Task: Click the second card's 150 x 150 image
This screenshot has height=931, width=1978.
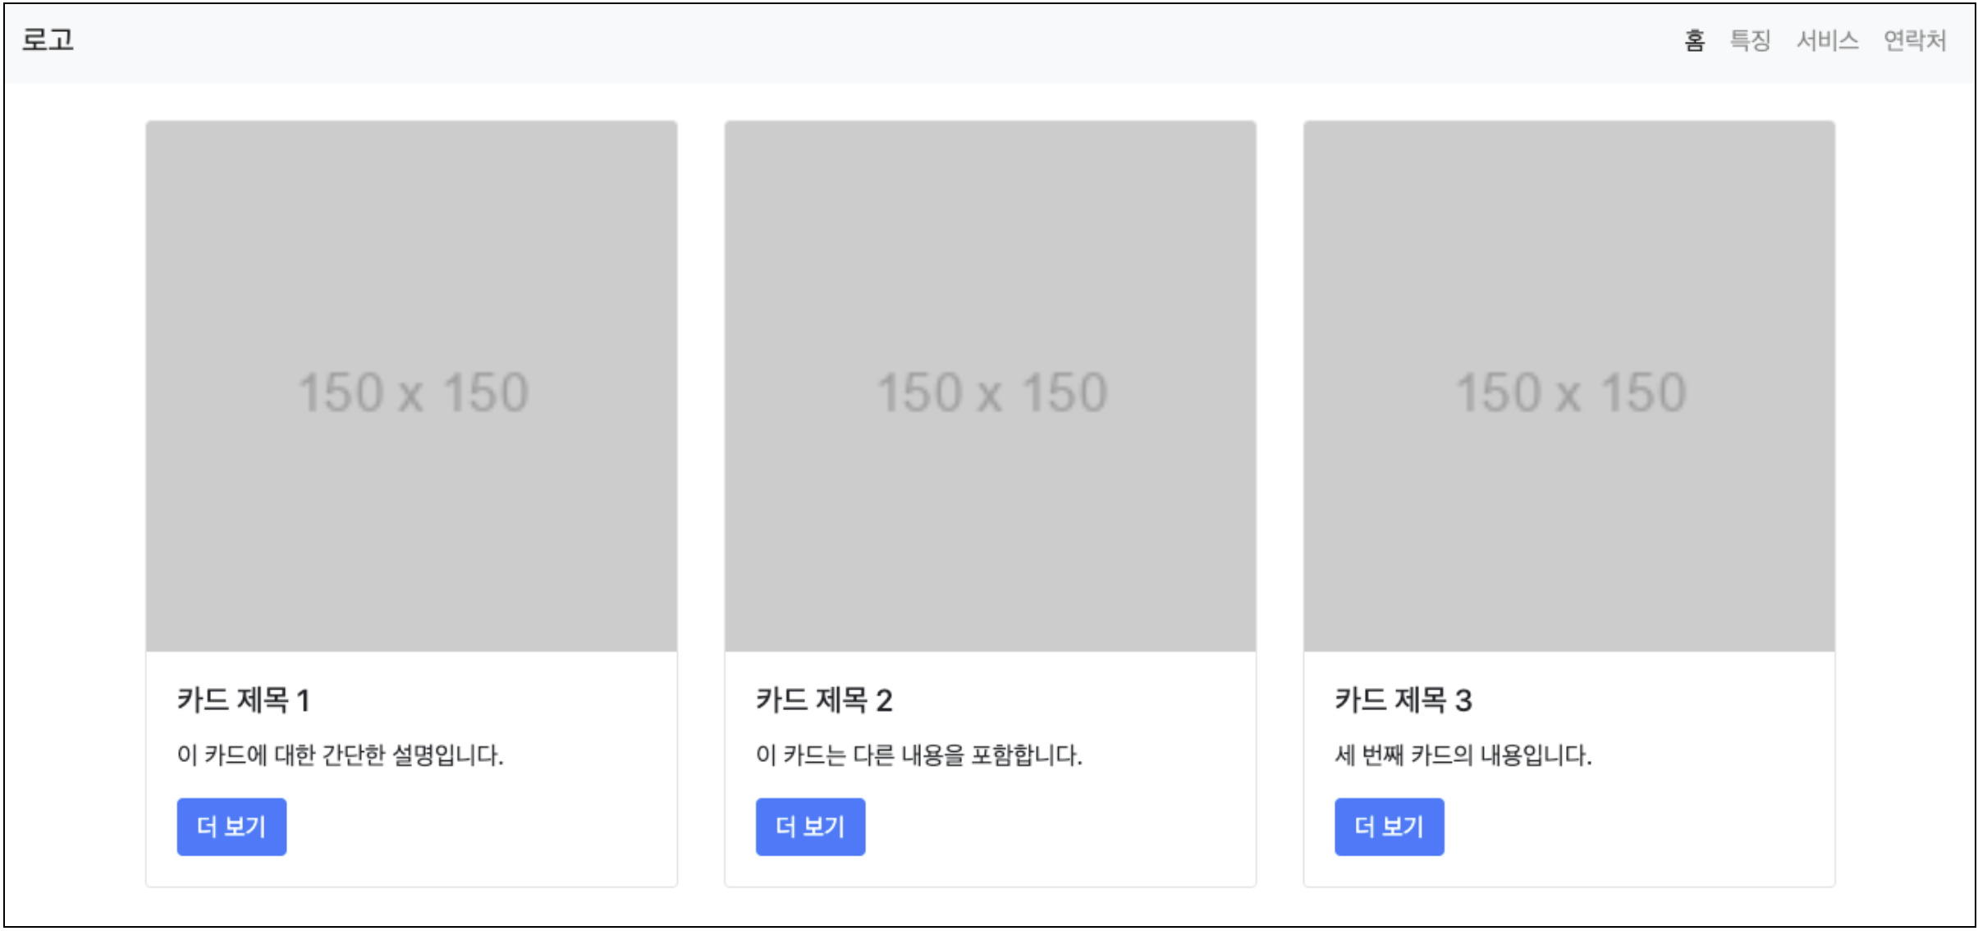Action: click(990, 387)
